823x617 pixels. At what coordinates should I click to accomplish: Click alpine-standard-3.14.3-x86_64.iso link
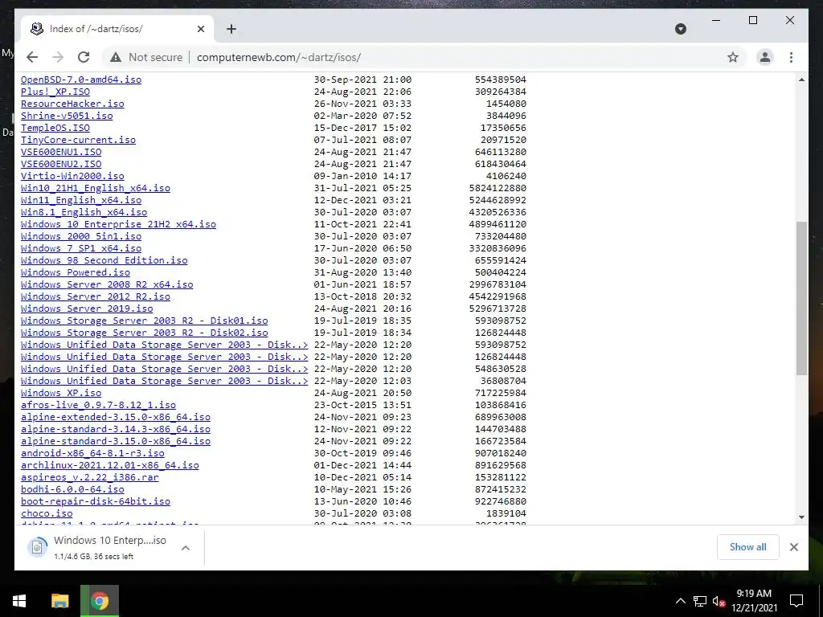(116, 430)
